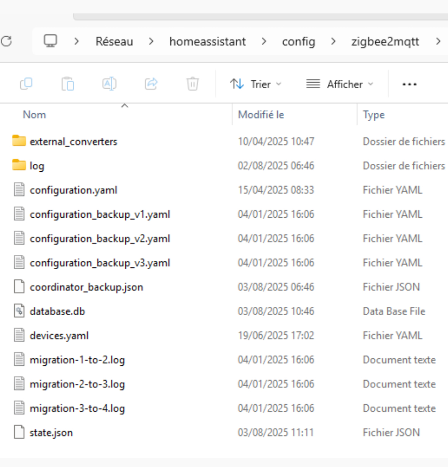The image size is (448, 467).
Task: Select file name migration-1-to-2.log
Action: [x=77, y=360]
